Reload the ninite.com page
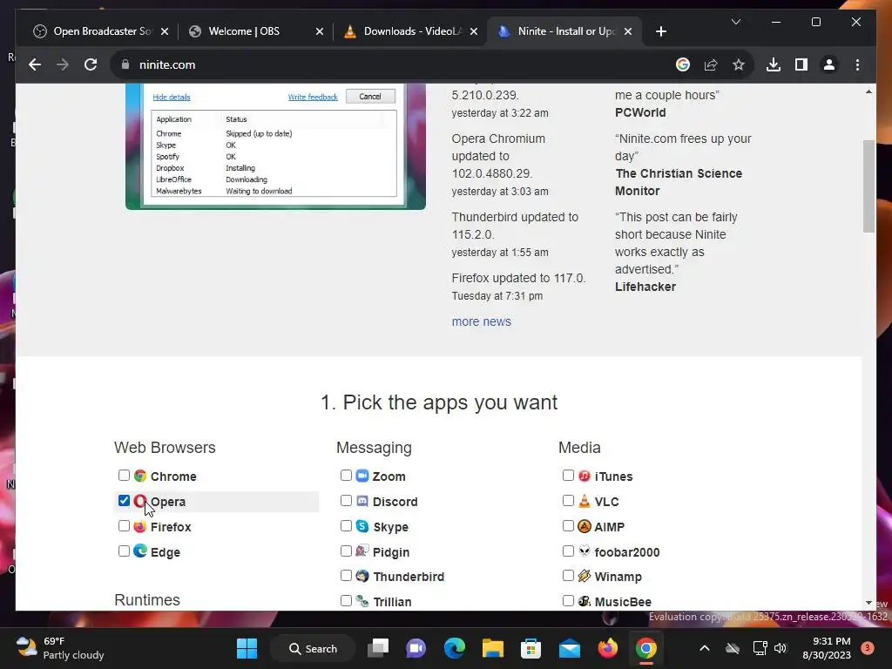 (91, 64)
